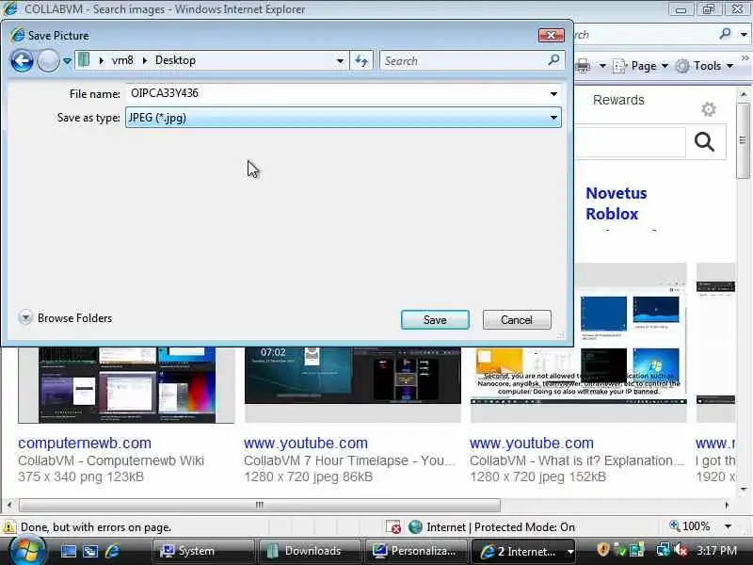Launch Internet Explorer from Quick Launch
The image size is (753, 565).
click(x=112, y=551)
